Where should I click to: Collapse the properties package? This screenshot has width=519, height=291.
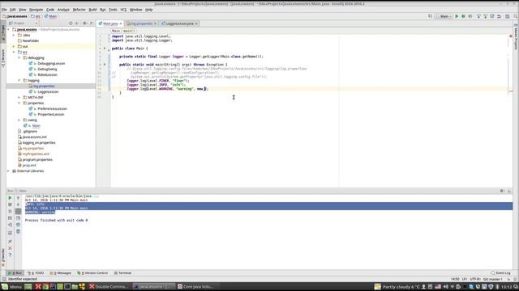(19, 103)
